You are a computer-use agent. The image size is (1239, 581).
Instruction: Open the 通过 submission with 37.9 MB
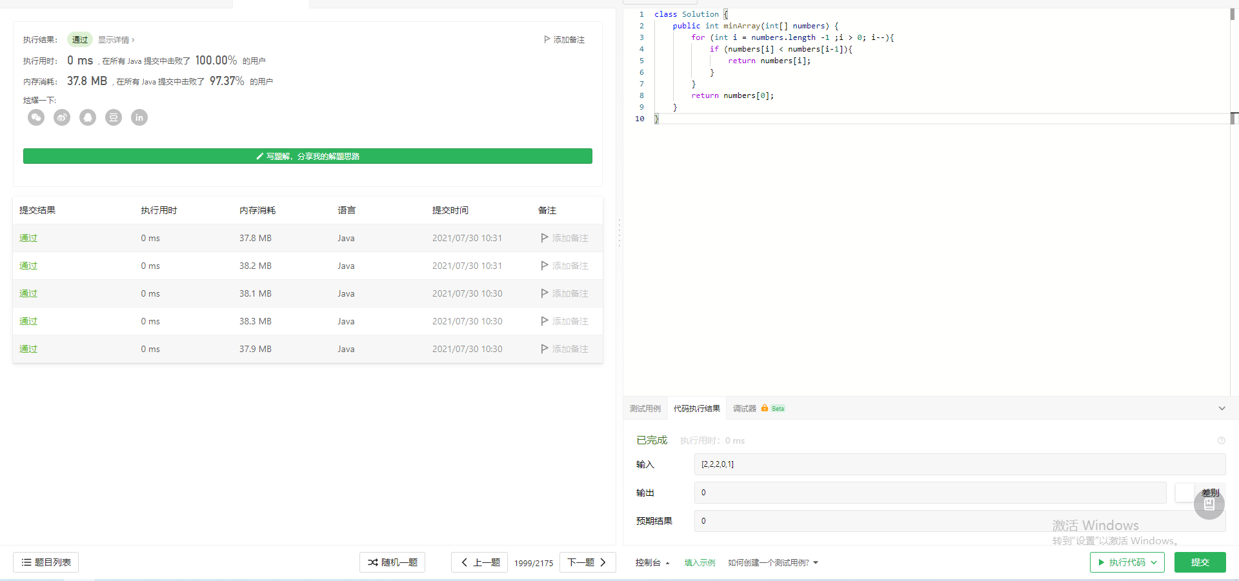pos(28,349)
